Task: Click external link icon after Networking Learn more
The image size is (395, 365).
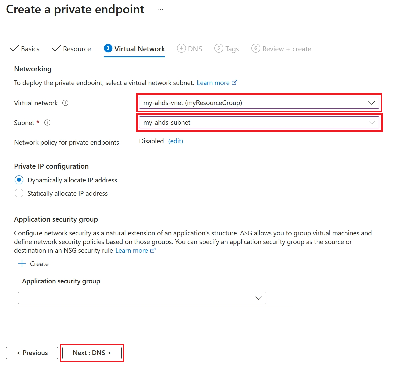Action: [234, 83]
